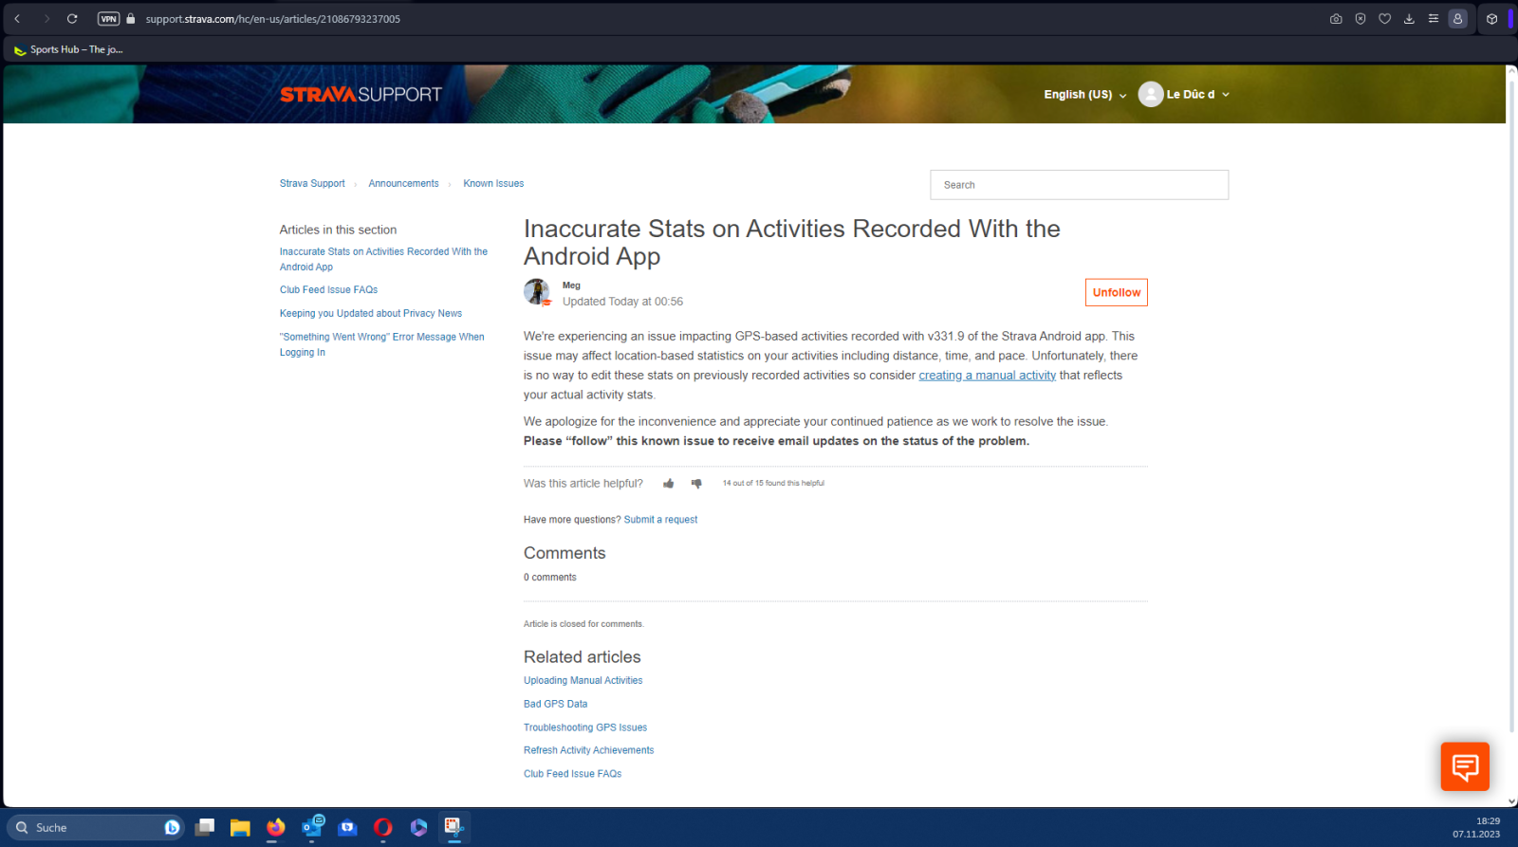The width and height of the screenshot is (1518, 847).
Task: Expand the Le Dûc d user menu
Action: tap(1197, 95)
